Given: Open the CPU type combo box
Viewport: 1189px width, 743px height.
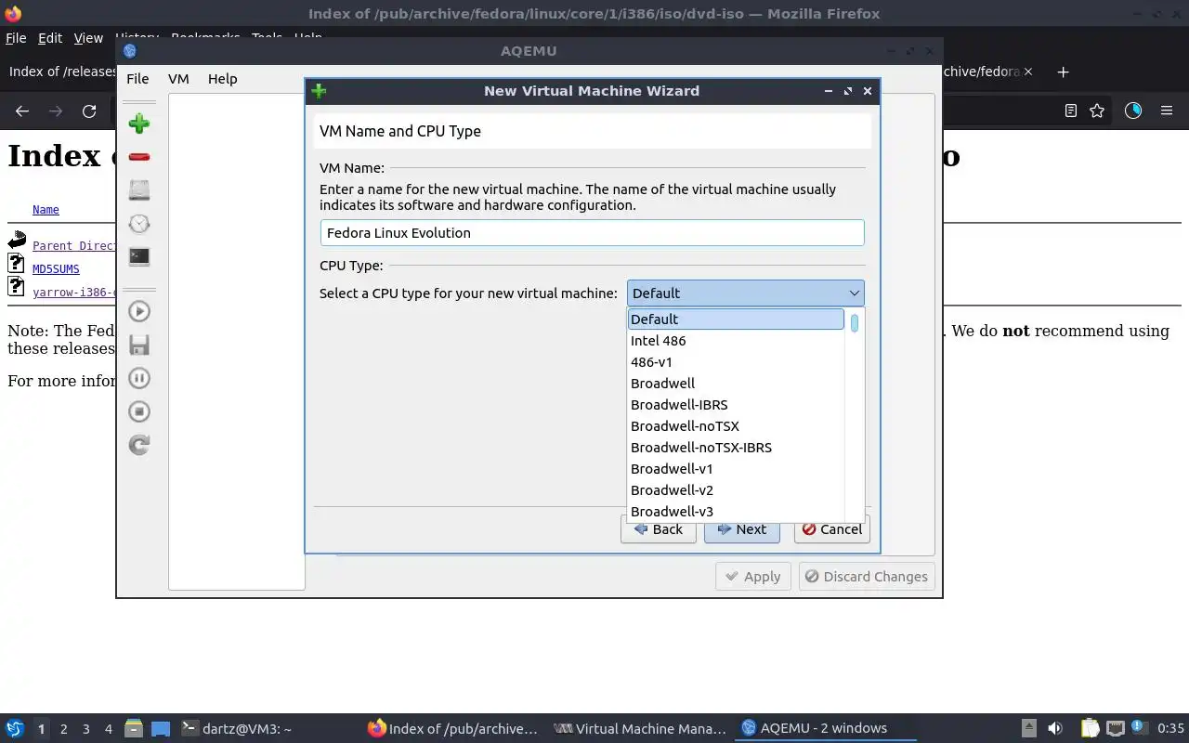Looking at the screenshot, I should (x=746, y=293).
